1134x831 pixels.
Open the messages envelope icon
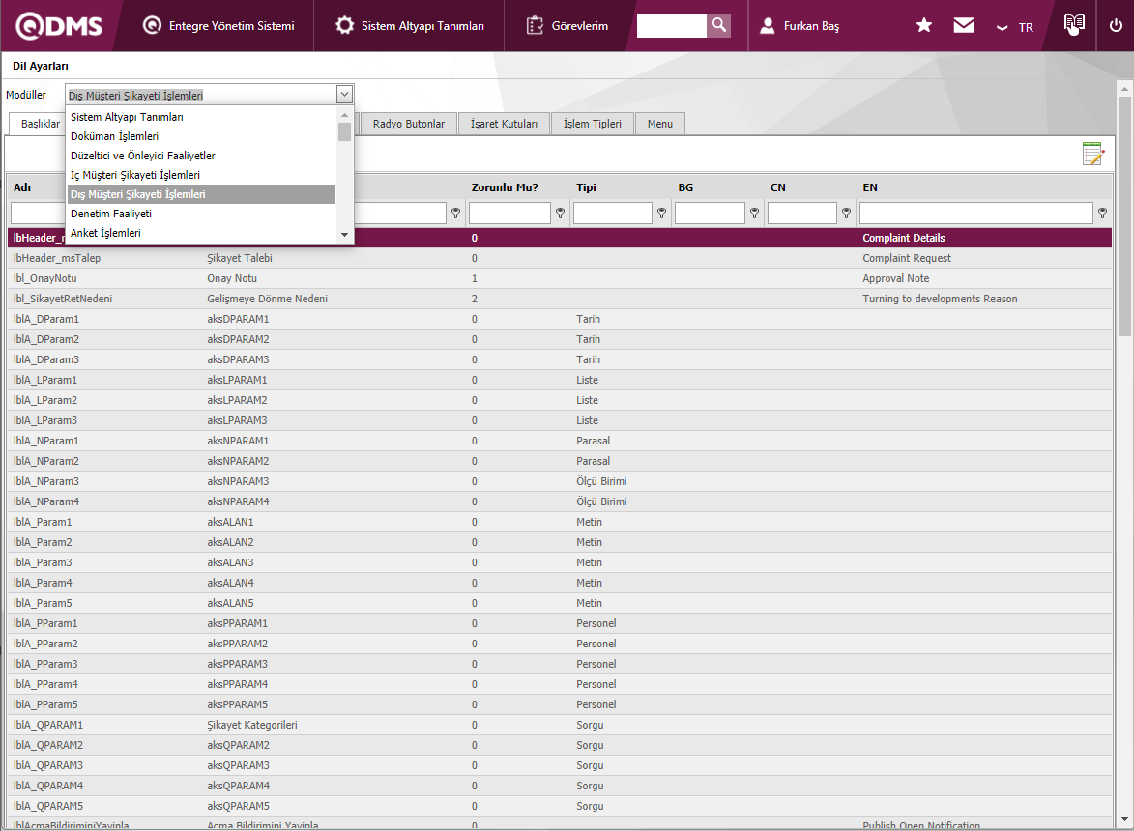(x=964, y=26)
